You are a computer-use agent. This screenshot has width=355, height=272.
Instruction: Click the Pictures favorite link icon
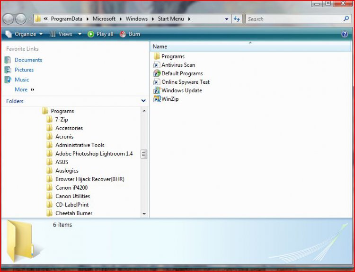tap(8, 70)
